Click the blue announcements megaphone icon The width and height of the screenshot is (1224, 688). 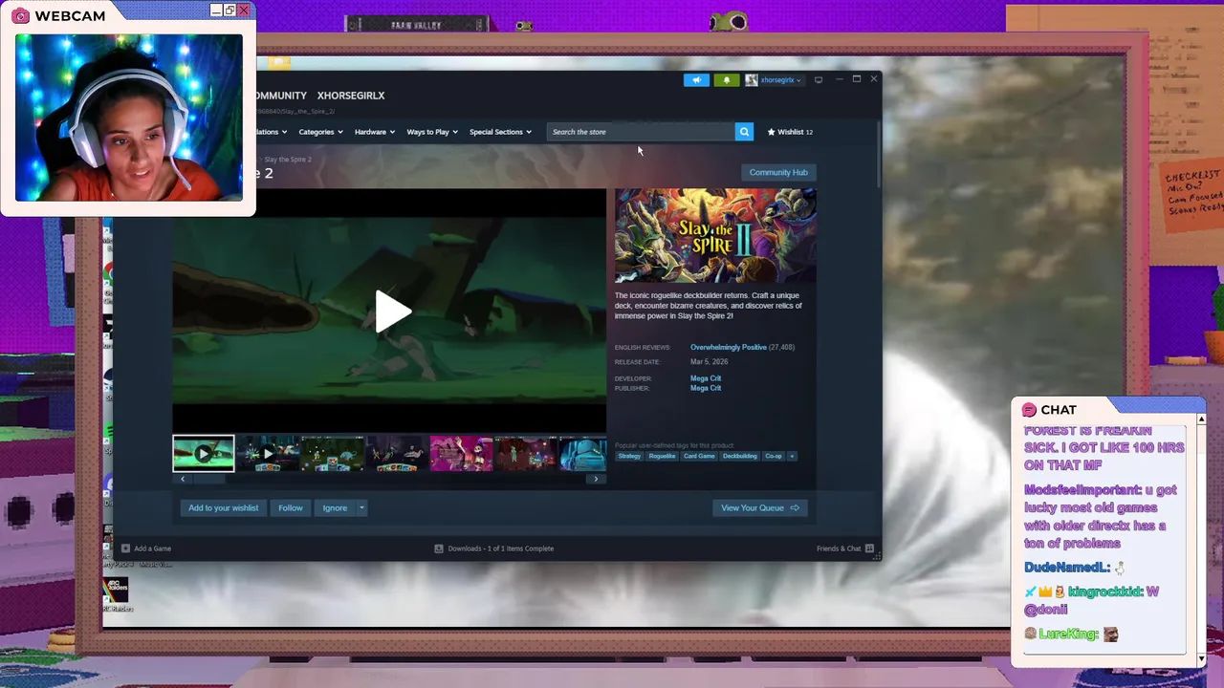(696, 80)
